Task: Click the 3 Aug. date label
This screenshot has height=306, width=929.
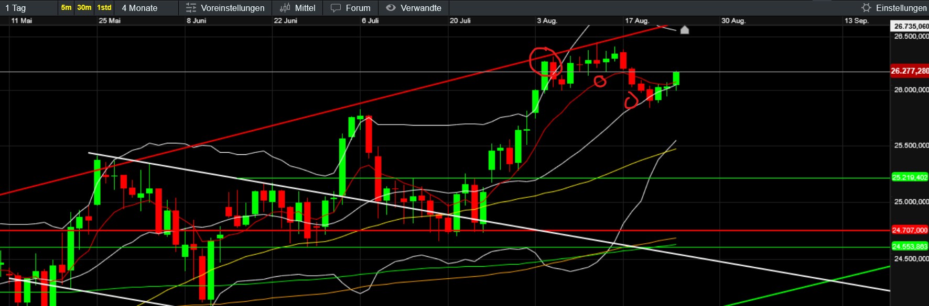Action: coord(547,21)
